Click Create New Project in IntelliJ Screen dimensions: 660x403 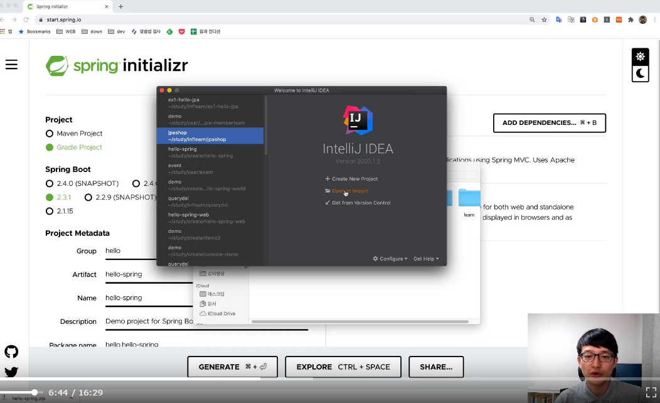351,178
